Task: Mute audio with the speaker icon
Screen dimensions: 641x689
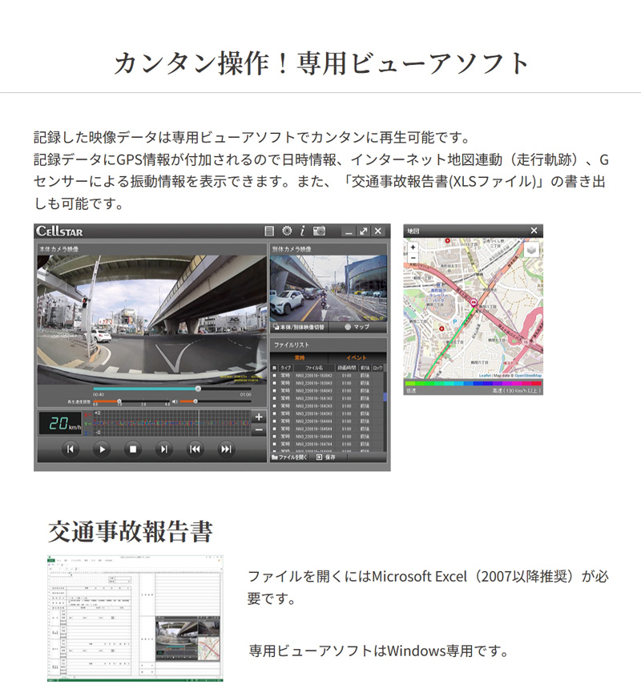Action: [x=175, y=401]
